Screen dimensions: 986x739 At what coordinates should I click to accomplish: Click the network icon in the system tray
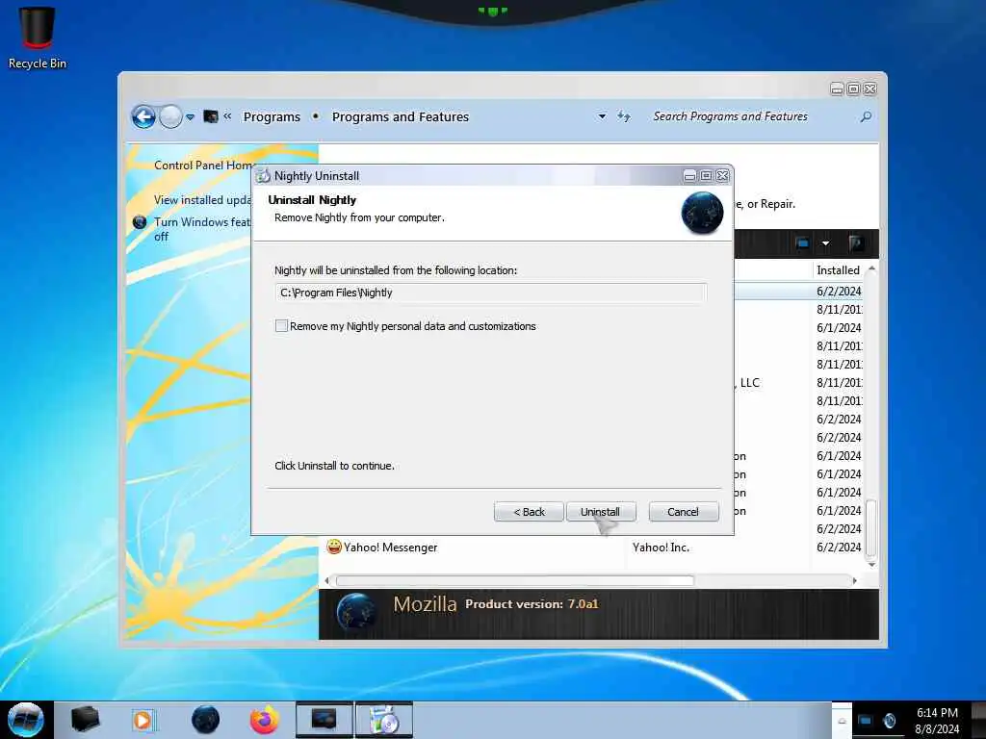[x=866, y=721]
